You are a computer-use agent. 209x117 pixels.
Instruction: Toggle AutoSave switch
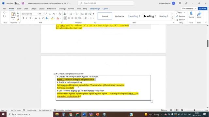pos(17,3)
